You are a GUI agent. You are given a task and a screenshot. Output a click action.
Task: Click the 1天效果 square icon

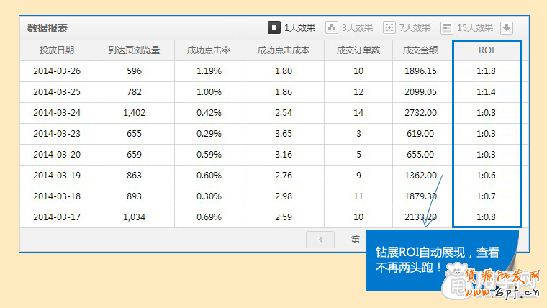click(274, 28)
